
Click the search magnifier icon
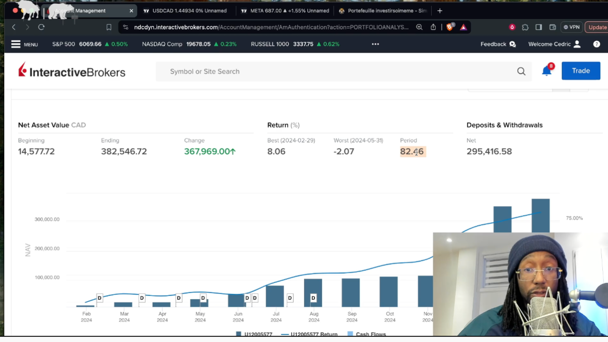pyautogui.click(x=521, y=71)
